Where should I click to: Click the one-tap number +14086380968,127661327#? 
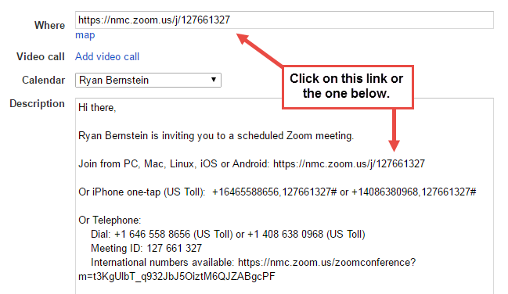(414, 192)
